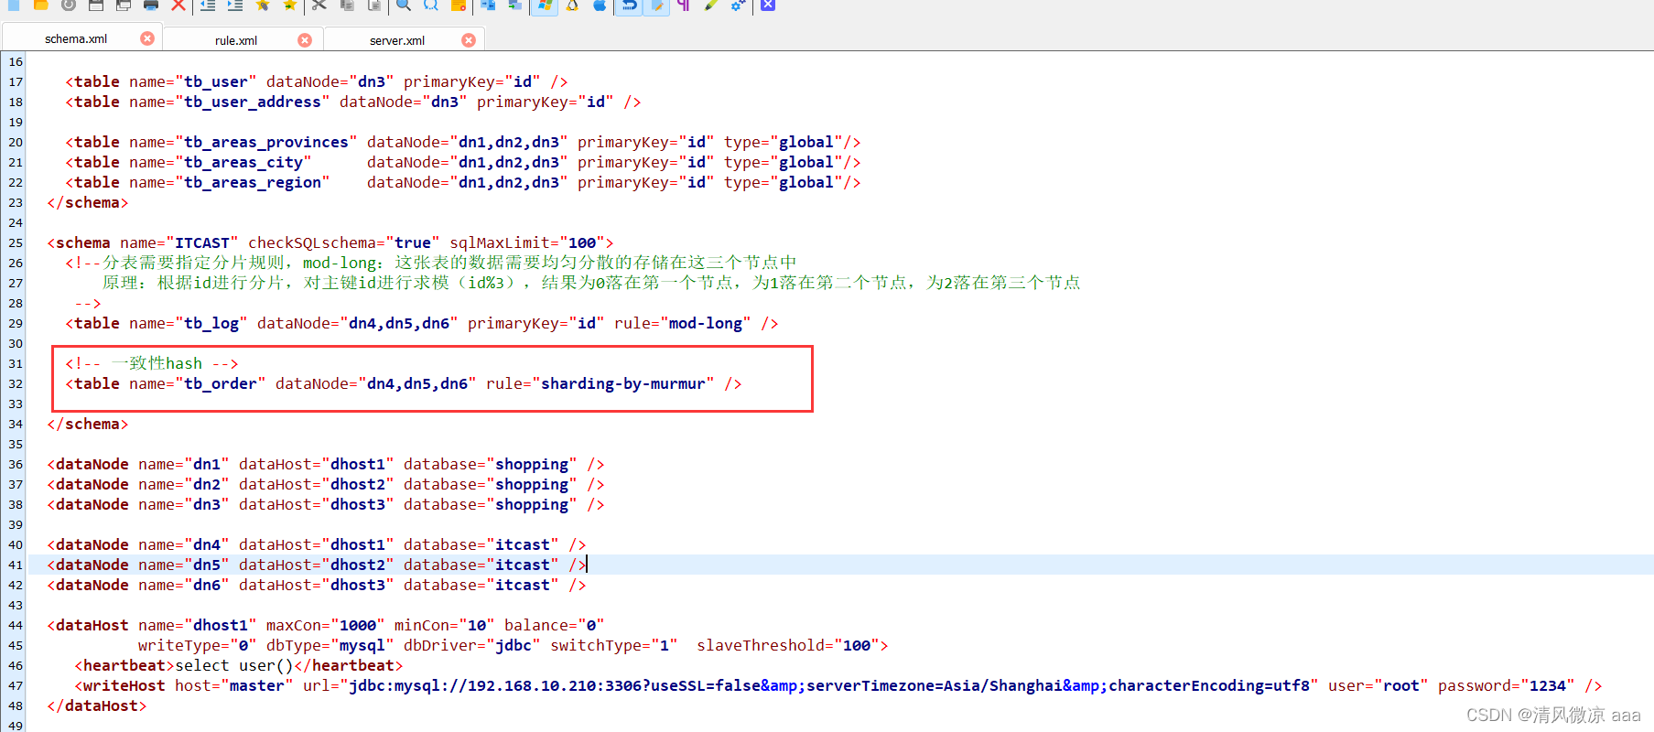This screenshot has width=1654, height=732.
Task: Click dataNode name "dn2" text
Action: 207,485
